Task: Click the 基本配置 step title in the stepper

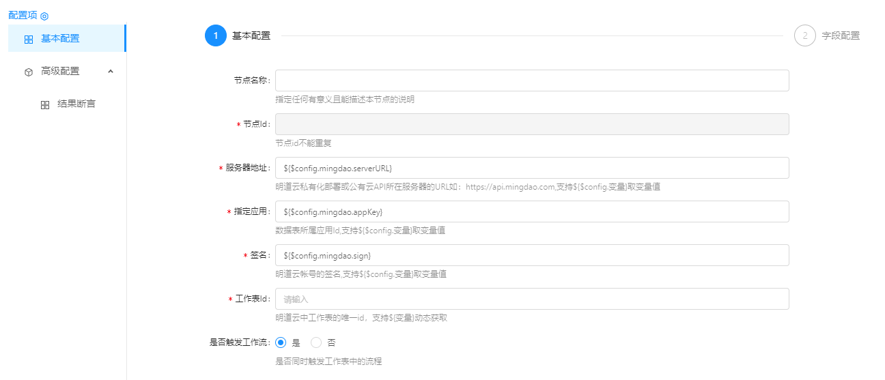Action: point(251,35)
